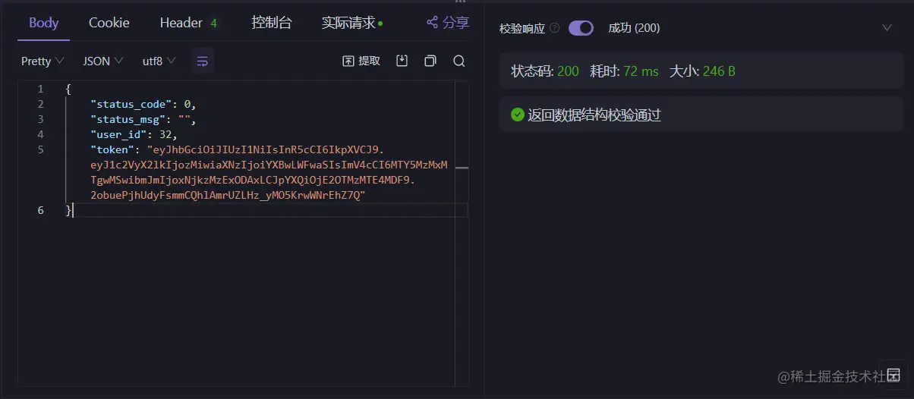Switch to the 控制台 tab

pos(272,23)
